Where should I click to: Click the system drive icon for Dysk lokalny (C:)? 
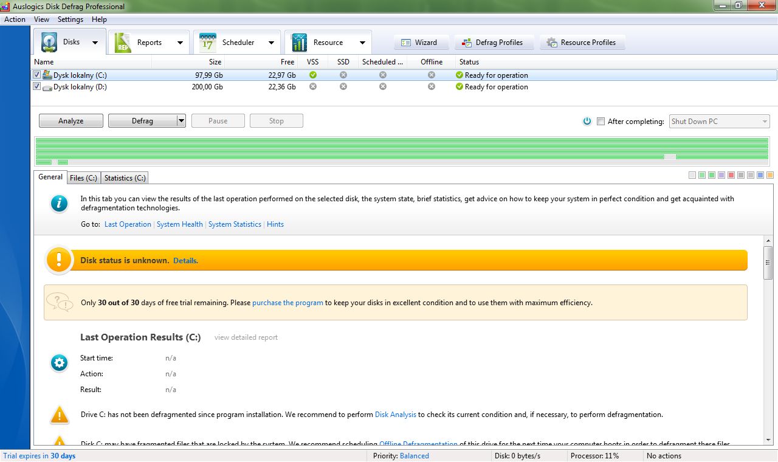(47, 75)
